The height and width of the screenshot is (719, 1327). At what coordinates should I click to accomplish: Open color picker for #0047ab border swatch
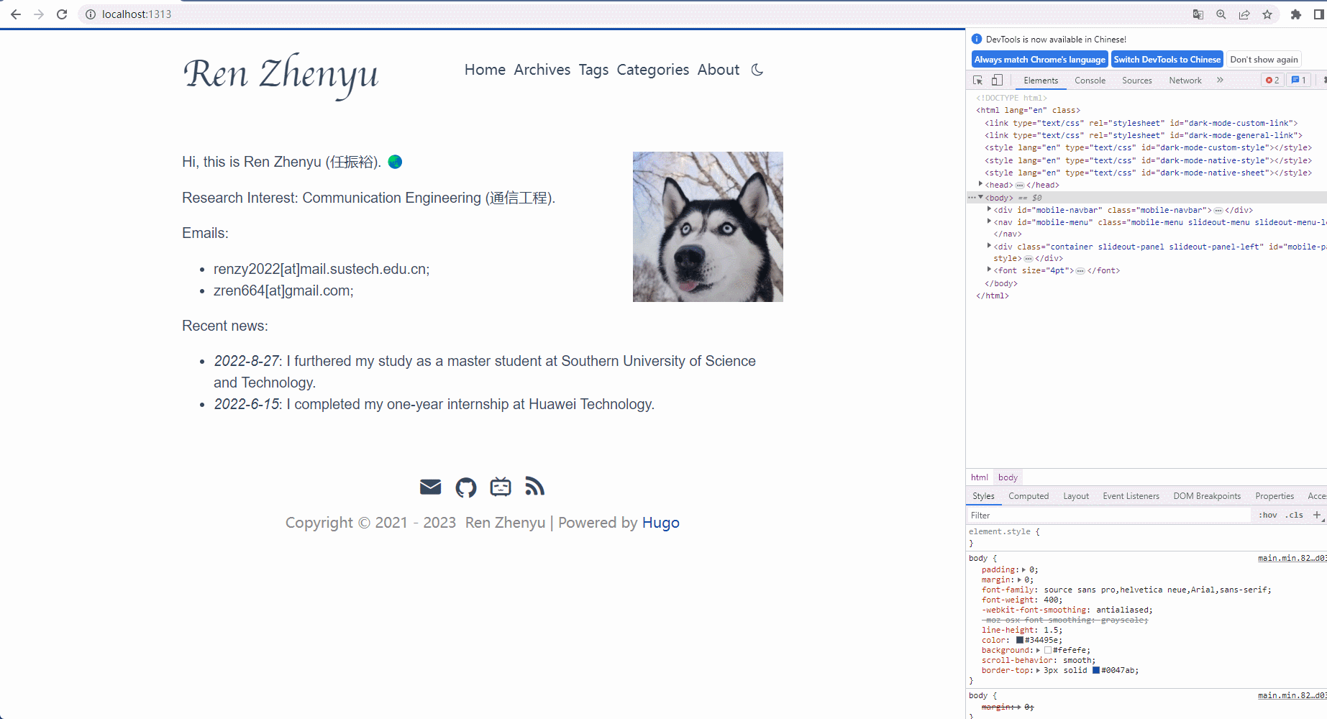[1096, 670]
